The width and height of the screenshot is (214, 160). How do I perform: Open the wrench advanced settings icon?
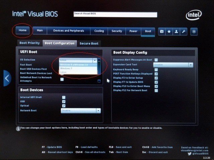184,32
